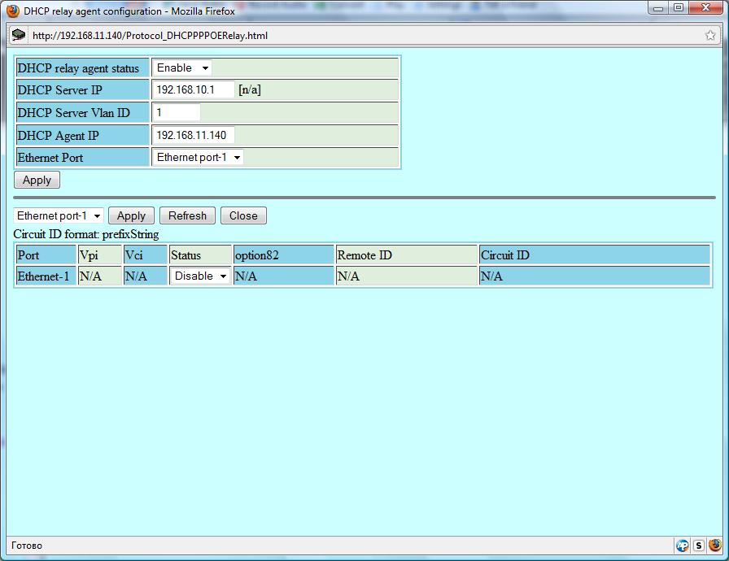Click the site identity icon beside URL
Image resolution: width=729 pixels, height=561 pixels.
tap(19, 35)
